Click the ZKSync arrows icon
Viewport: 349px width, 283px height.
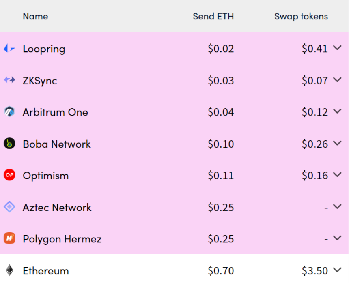coord(10,80)
